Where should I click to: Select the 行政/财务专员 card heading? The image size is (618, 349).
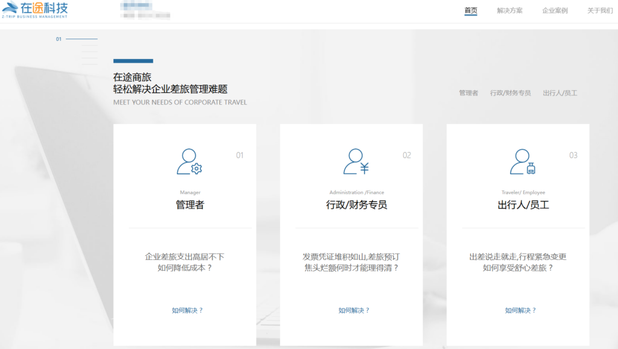356,205
